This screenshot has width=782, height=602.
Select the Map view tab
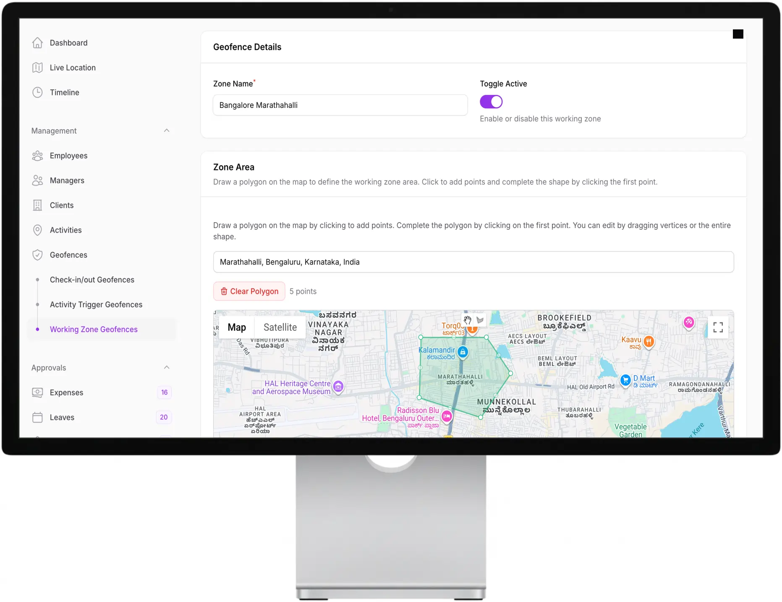(x=237, y=327)
